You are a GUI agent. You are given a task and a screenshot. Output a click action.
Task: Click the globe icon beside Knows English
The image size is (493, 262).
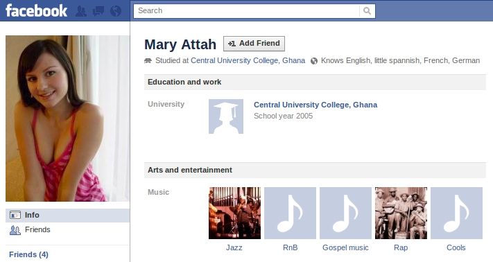[x=314, y=61]
